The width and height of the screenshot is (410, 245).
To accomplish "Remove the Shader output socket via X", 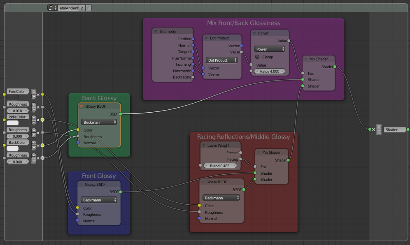I will pos(374,129).
